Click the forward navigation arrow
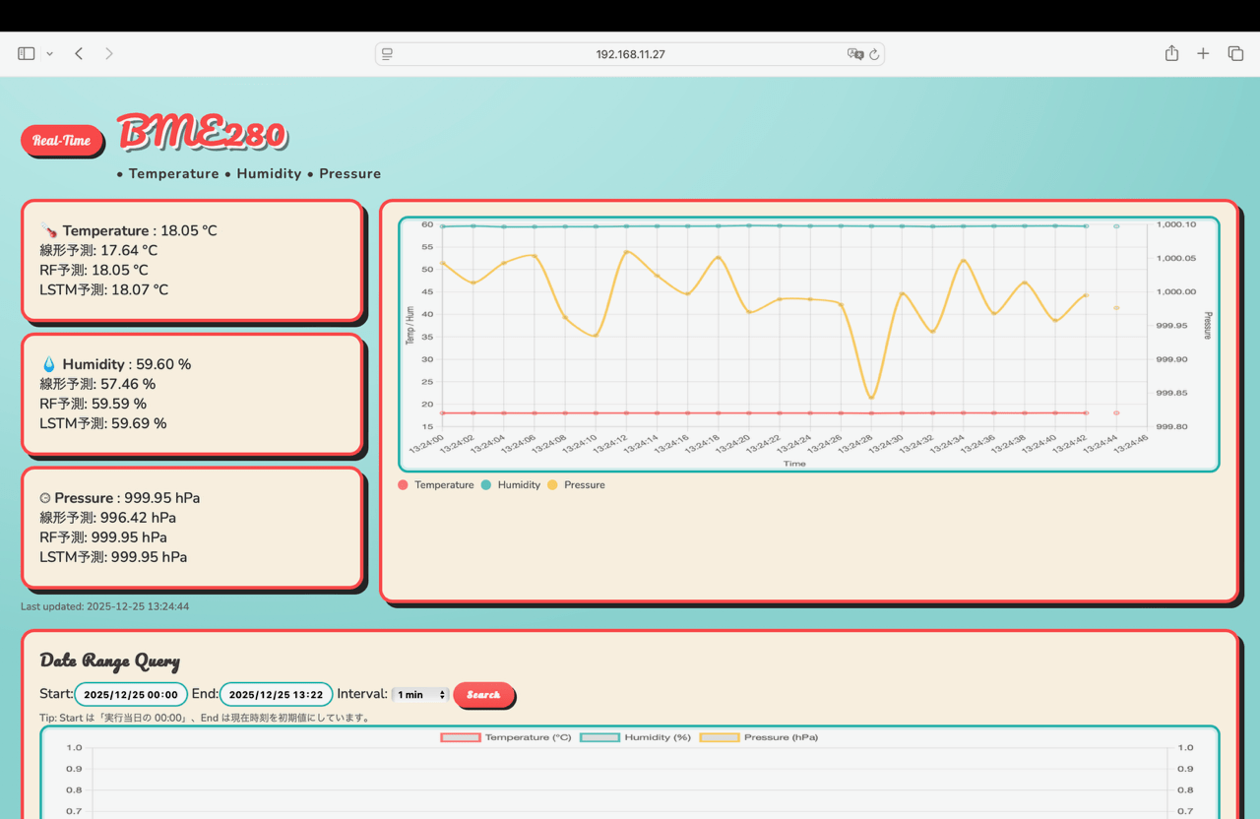1260x819 pixels. tap(109, 54)
